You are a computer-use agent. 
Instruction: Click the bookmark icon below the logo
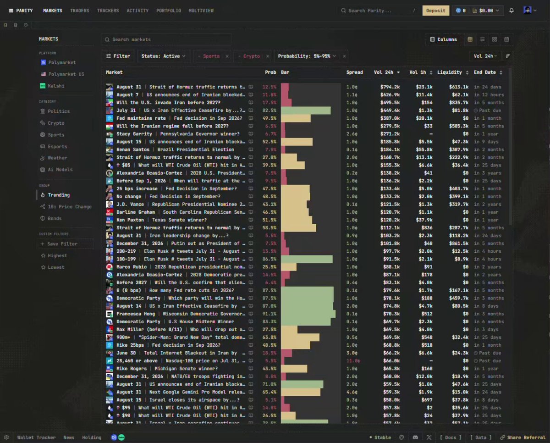5,25
